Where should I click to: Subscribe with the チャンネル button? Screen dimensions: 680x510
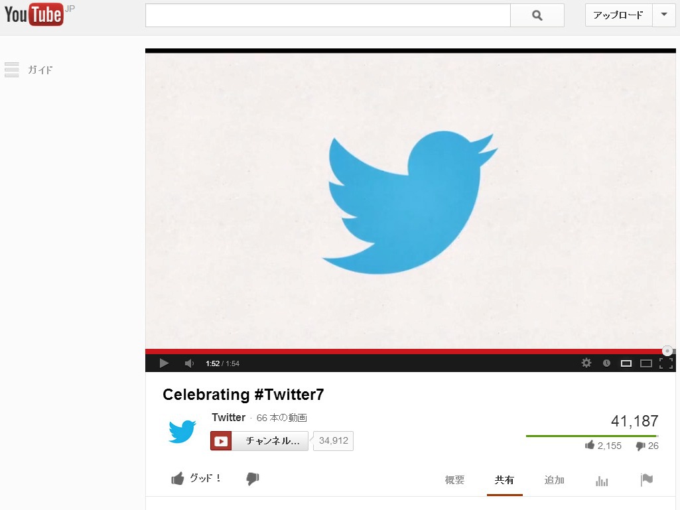click(x=259, y=440)
